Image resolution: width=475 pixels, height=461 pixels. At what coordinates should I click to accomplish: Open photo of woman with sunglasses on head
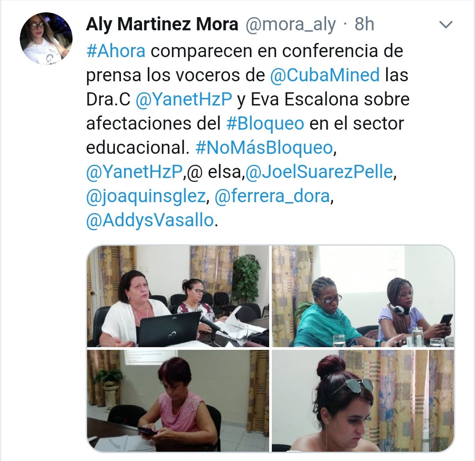click(x=363, y=401)
